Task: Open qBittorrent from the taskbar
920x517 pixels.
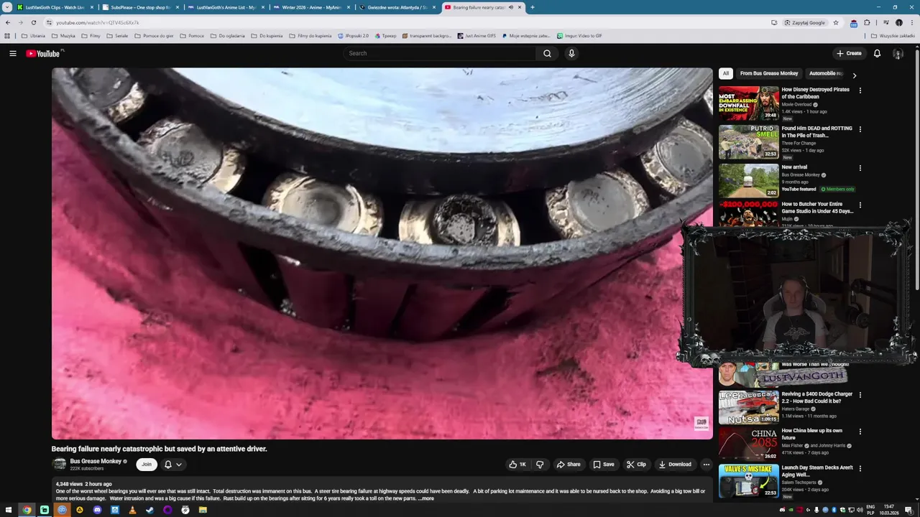Action: coord(62,510)
